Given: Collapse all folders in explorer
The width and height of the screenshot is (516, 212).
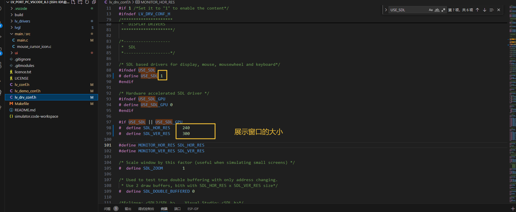Looking at the screenshot, I should (94, 2).
